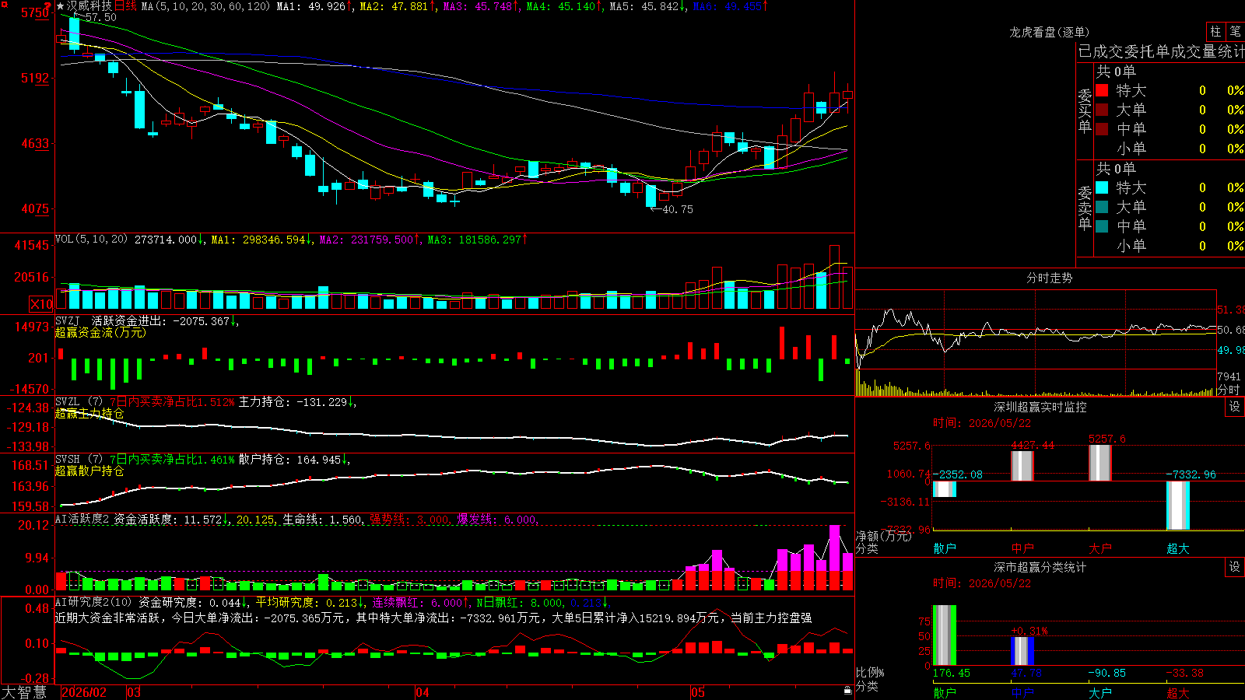Screen dimensions: 1245x700
Task: Click the SVZJ indicator label
Action: pos(68,320)
